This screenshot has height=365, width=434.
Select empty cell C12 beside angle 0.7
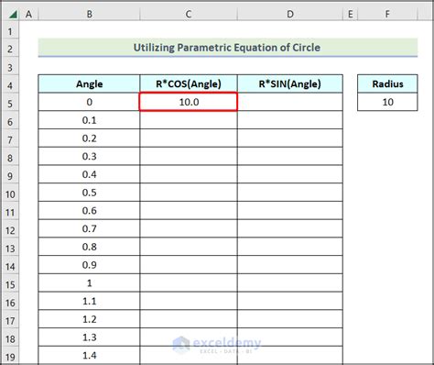pyautogui.click(x=189, y=228)
